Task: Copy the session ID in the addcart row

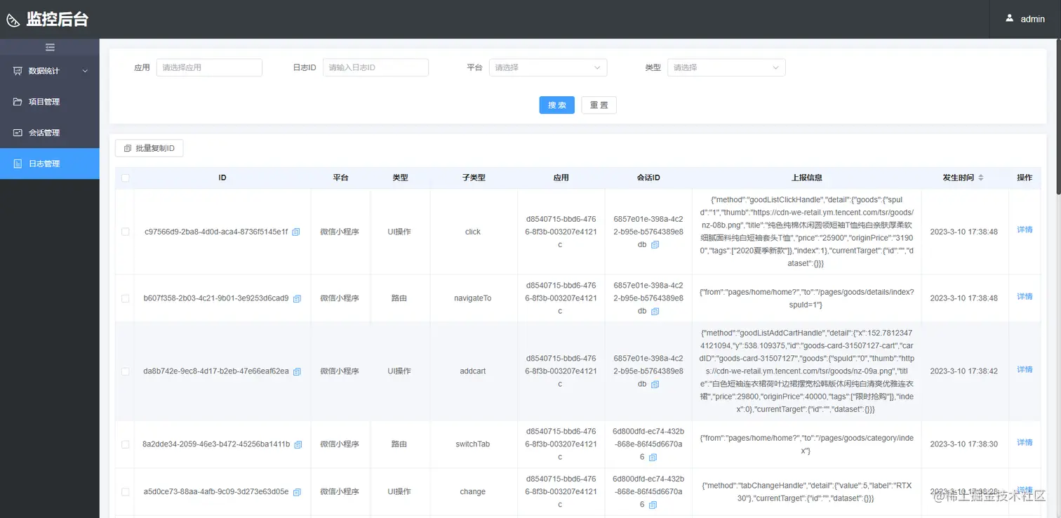Action: [x=655, y=384]
